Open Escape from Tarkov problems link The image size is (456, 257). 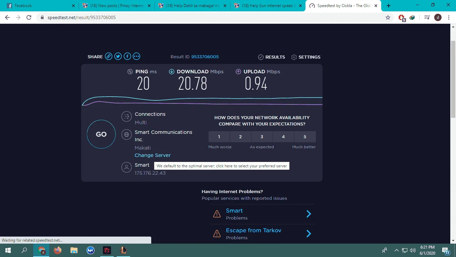click(253, 230)
